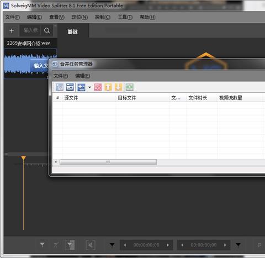Image resolution: width=265 pixels, height=258 pixels.
Task: Click the 源文件 column header
Action: (89, 98)
